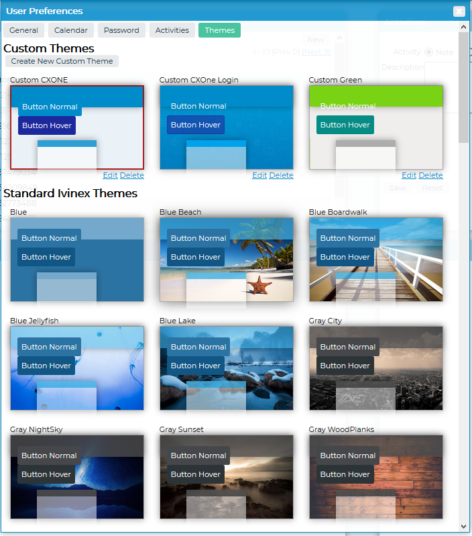Choose the Blue Beach theme
Screen dimensions: 472x536
[x=227, y=259]
